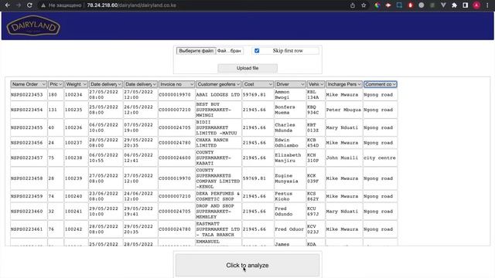Open the Incharge Pers column dropdown
Screen dimensions: 495x278
(x=343, y=84)
